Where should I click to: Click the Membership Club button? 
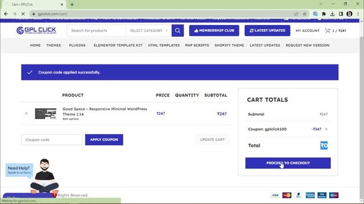point(214,31)
